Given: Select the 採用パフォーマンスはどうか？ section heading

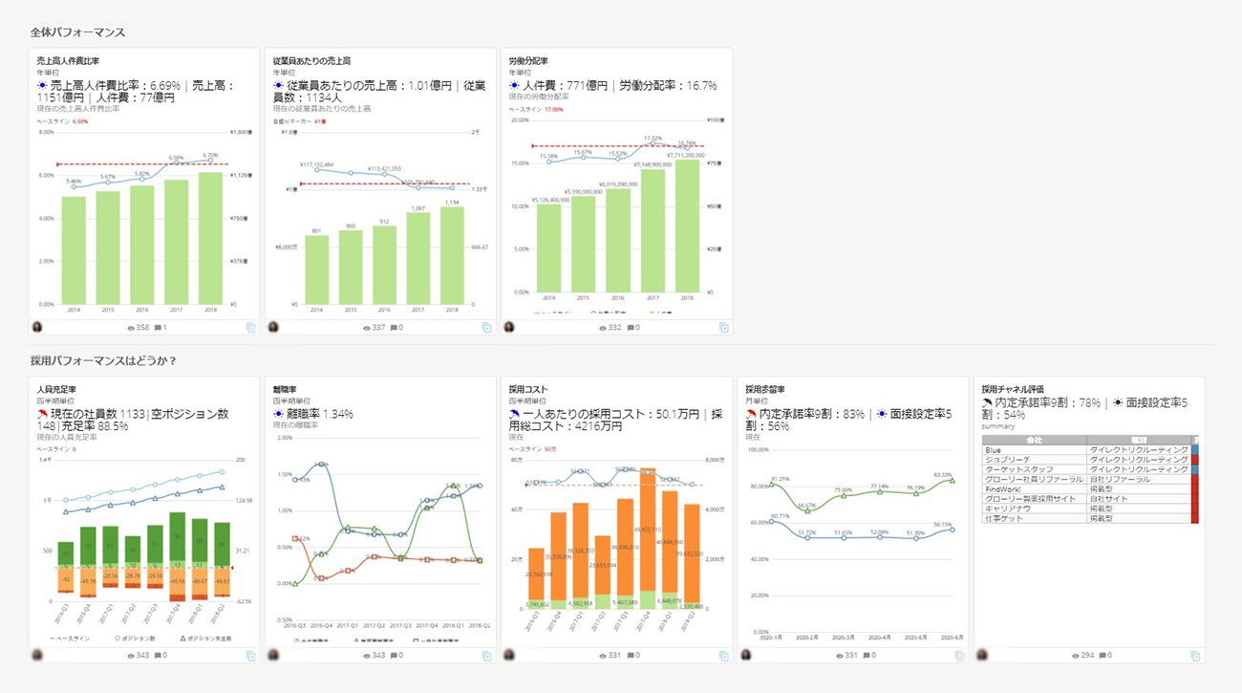Looking at the screenshot, I should pyautogui.click(x=103, y=360).
